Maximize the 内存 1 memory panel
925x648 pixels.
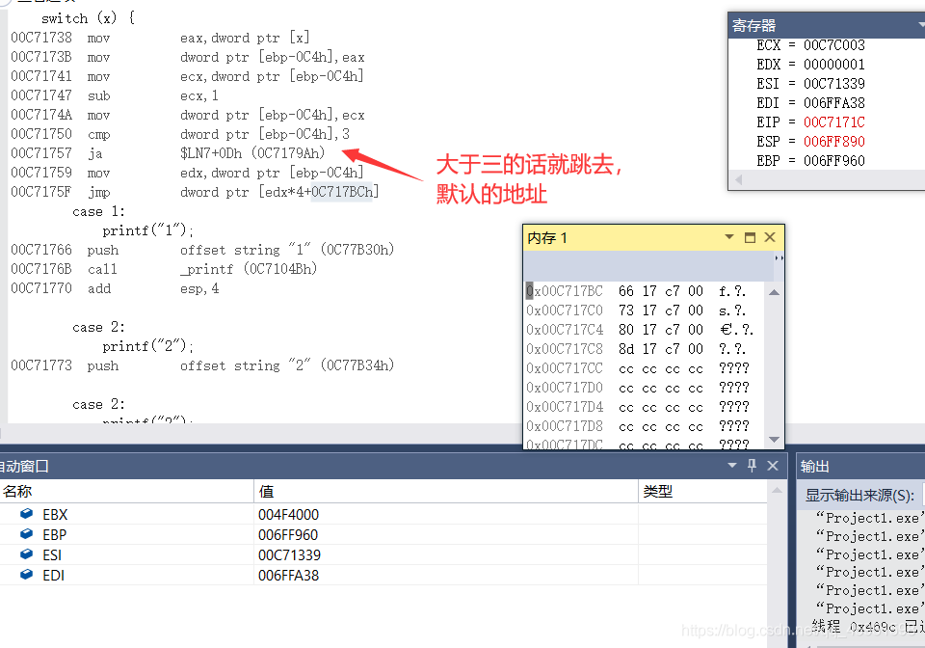[x=750, y=236]
